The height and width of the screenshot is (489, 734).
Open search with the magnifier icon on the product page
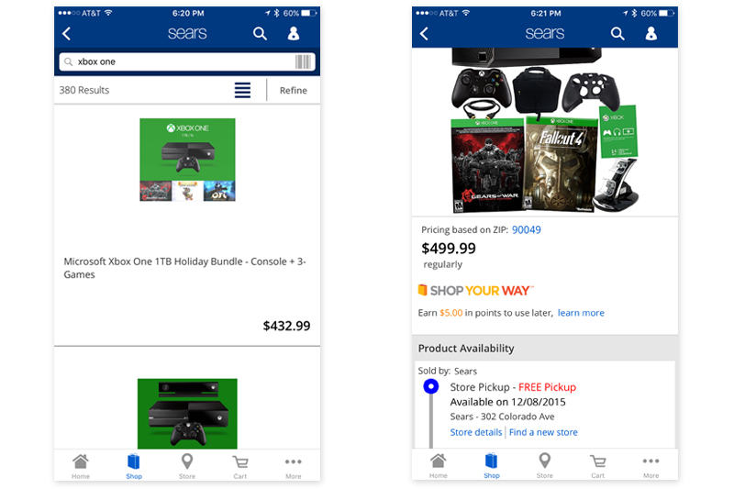click(x=617, y=34)
